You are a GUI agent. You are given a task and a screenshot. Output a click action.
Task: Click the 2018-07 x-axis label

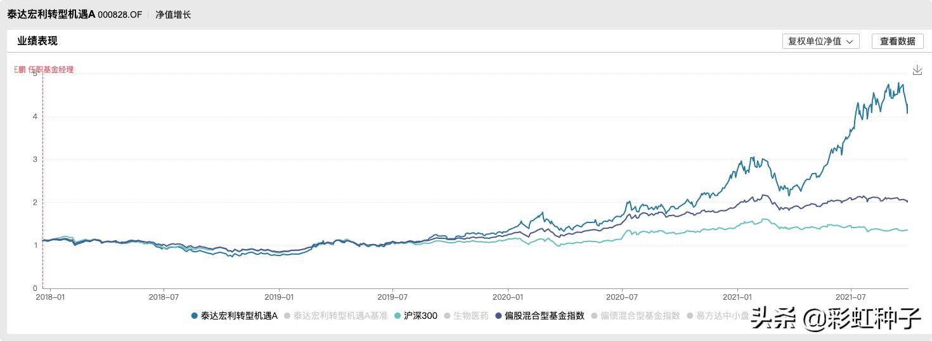164,297
